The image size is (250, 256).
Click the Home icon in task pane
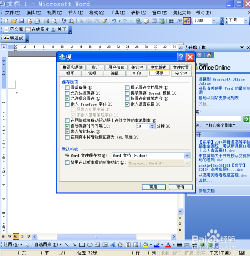(209, 55)
